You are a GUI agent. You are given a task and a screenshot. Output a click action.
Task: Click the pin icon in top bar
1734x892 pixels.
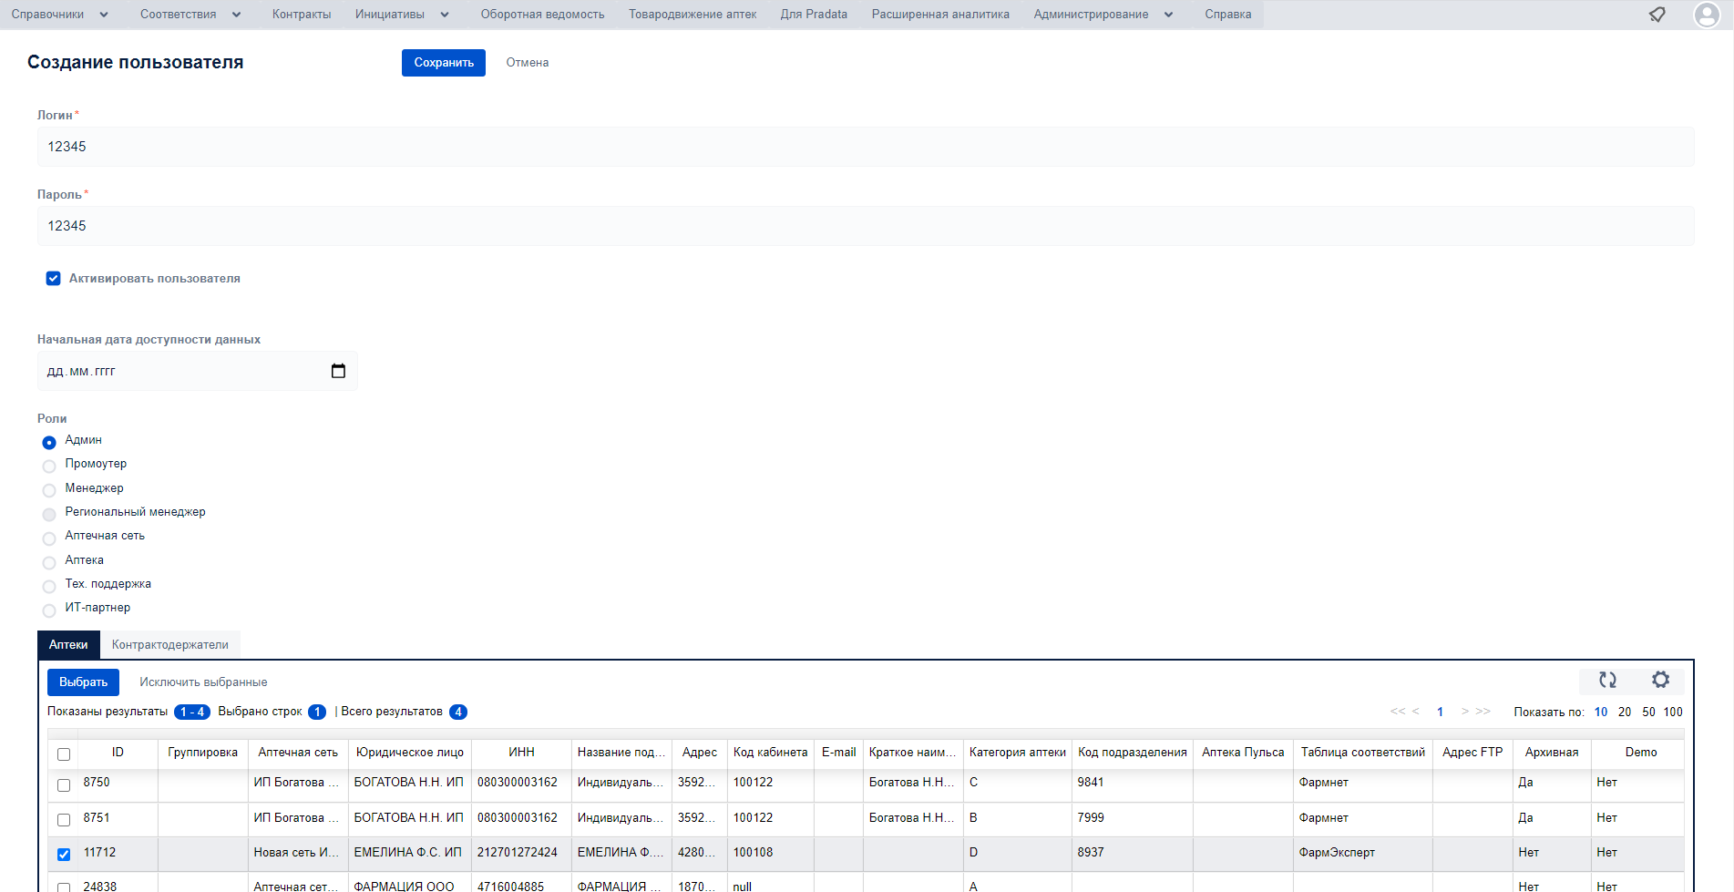click(x=1657, y=15)
